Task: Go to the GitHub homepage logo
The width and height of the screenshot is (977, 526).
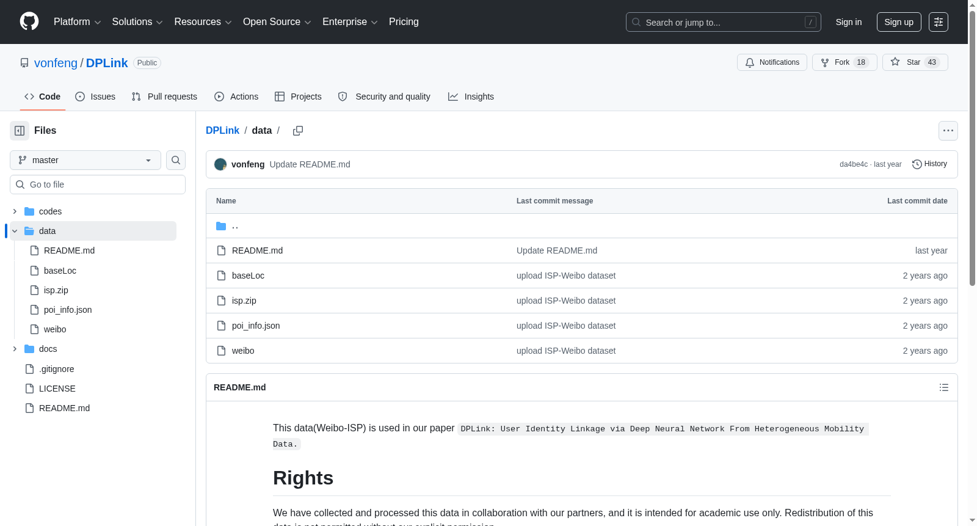Action: (29, 22)
